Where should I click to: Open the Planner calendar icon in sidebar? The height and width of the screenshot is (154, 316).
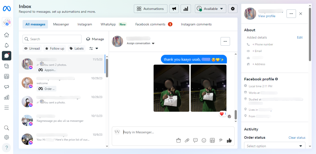(x=7, y=77)
